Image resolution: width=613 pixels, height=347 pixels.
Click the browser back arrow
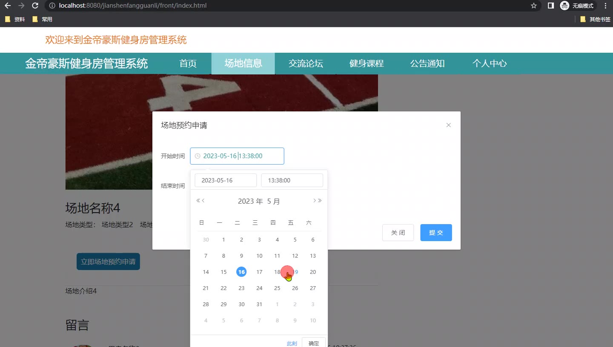[8, 6]
